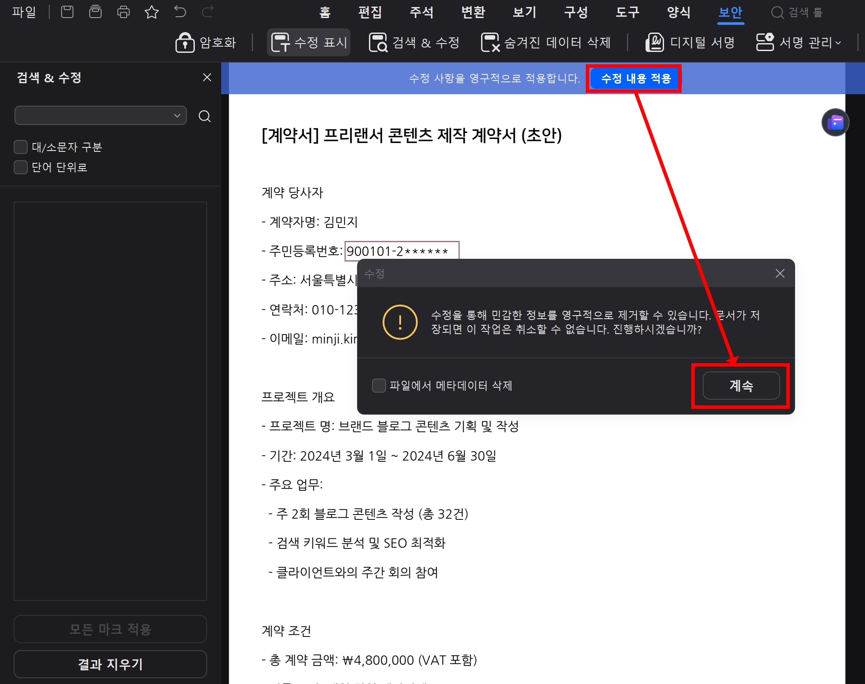Viewport: 865px width, 684px height.
Task: Switch to the 변환 tab
Action: (x=473, y=12)
